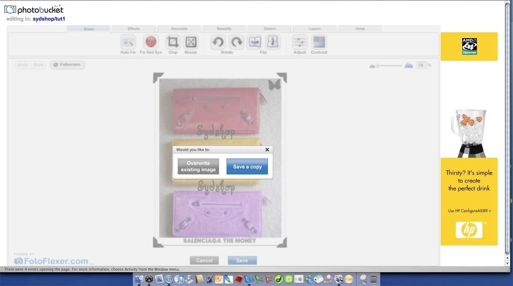The width and height of the screenshot is (513, 286).
Task: Switch to the Basic tab
Action: 89,29
